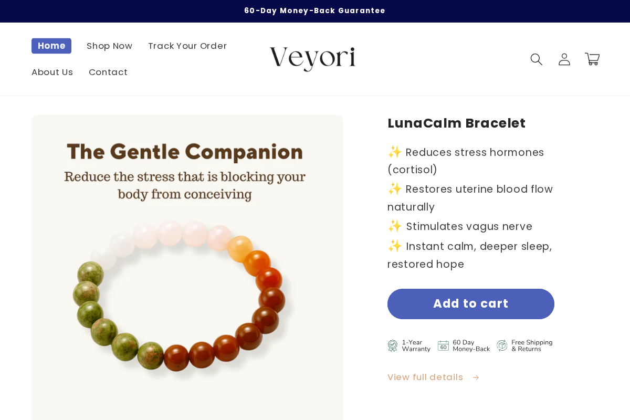Open the About Us page

pyautogui.click(x=52, y=72)
